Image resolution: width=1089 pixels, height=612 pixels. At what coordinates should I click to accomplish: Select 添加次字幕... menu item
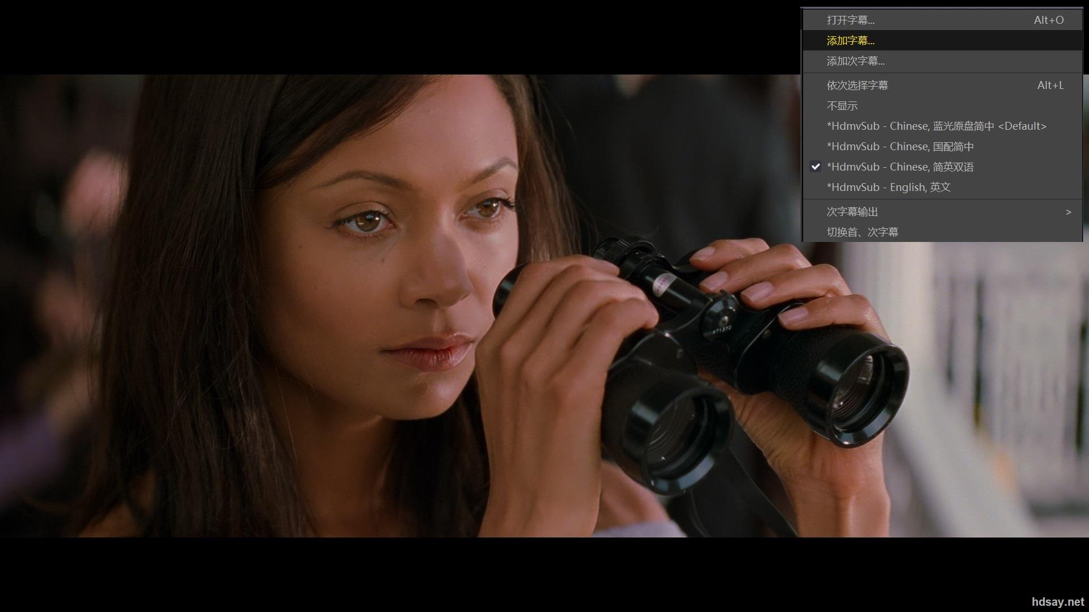(x=942, y=61)
